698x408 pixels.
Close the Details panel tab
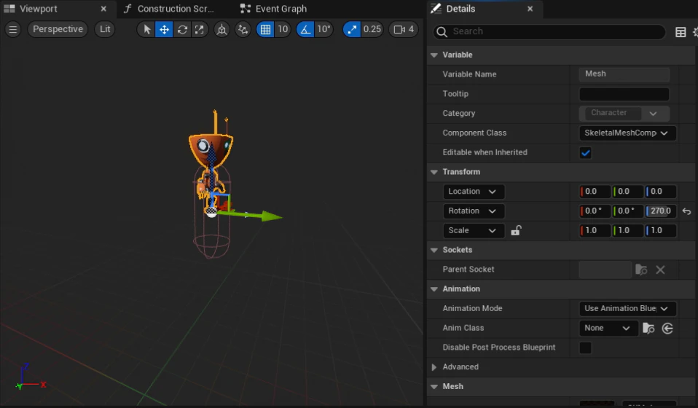(530, 9)
